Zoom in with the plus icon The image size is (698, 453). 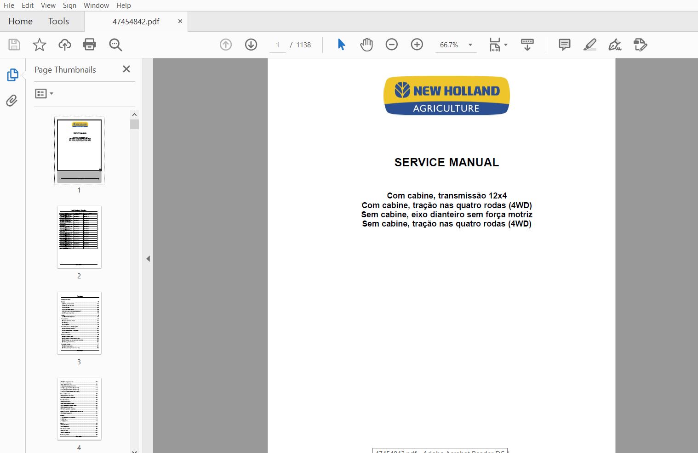coord(417,45)
